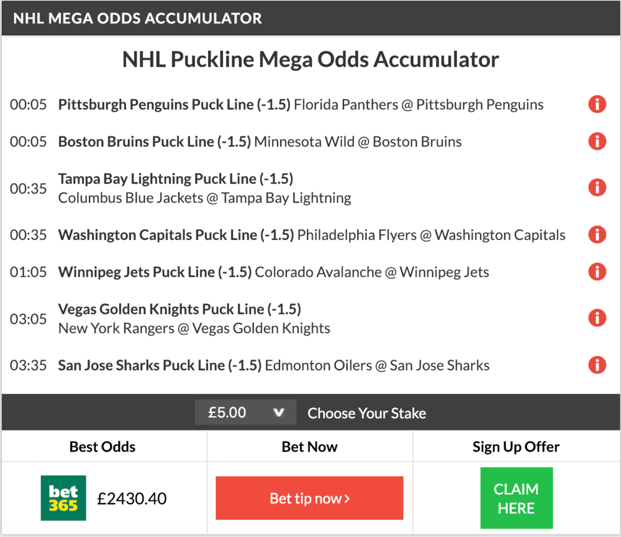Click the NHL Mega Odds Accumulator header

pos(138,18)
